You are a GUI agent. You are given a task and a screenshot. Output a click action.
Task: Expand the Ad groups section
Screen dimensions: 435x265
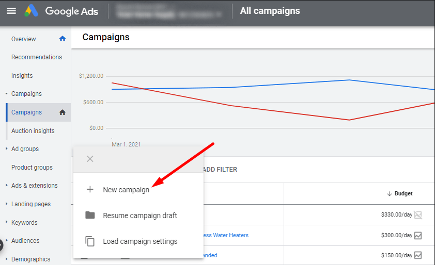tap(6, 148)
